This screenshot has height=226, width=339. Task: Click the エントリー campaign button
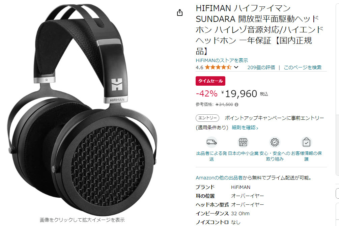(207, 118)
